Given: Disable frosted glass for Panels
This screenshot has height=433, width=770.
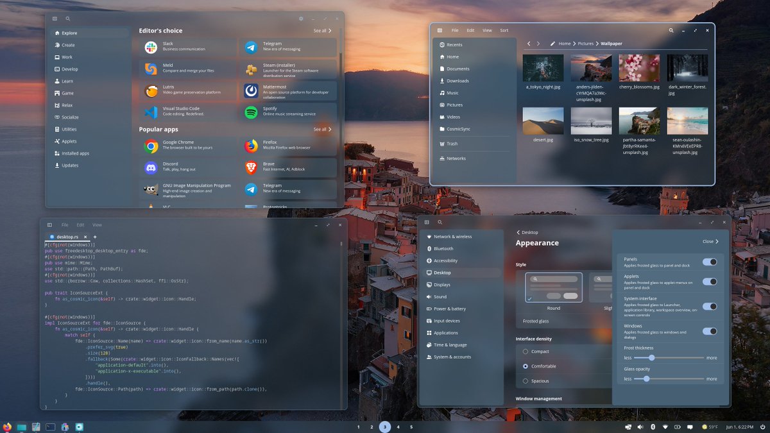Looking at the screenshot, I should click(710, 262).
